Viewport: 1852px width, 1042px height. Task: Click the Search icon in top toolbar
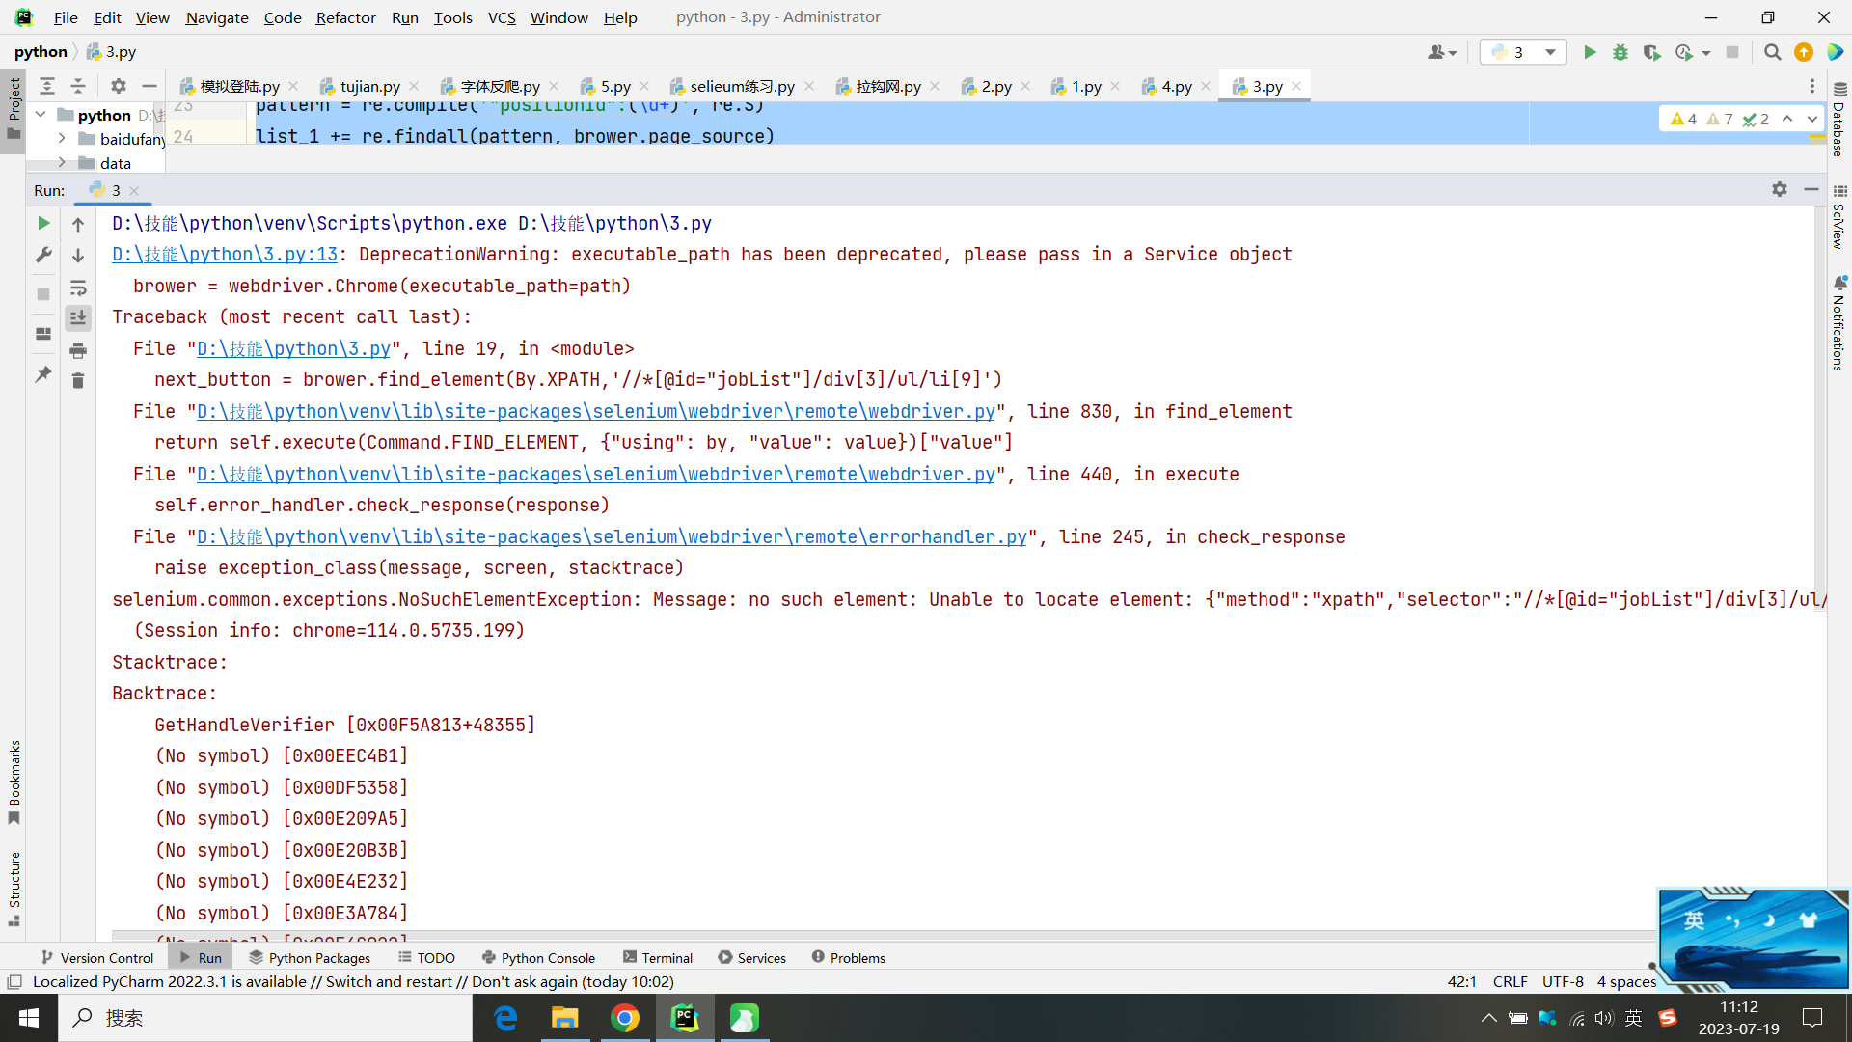click(x=1772, y=52)
